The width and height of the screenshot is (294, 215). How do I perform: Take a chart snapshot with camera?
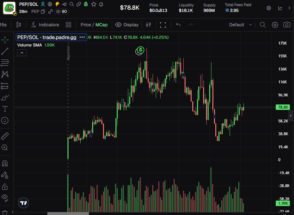(287, 25)
